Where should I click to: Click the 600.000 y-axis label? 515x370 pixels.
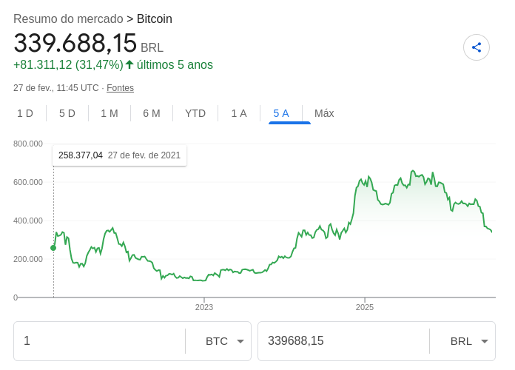pos(28,182)
